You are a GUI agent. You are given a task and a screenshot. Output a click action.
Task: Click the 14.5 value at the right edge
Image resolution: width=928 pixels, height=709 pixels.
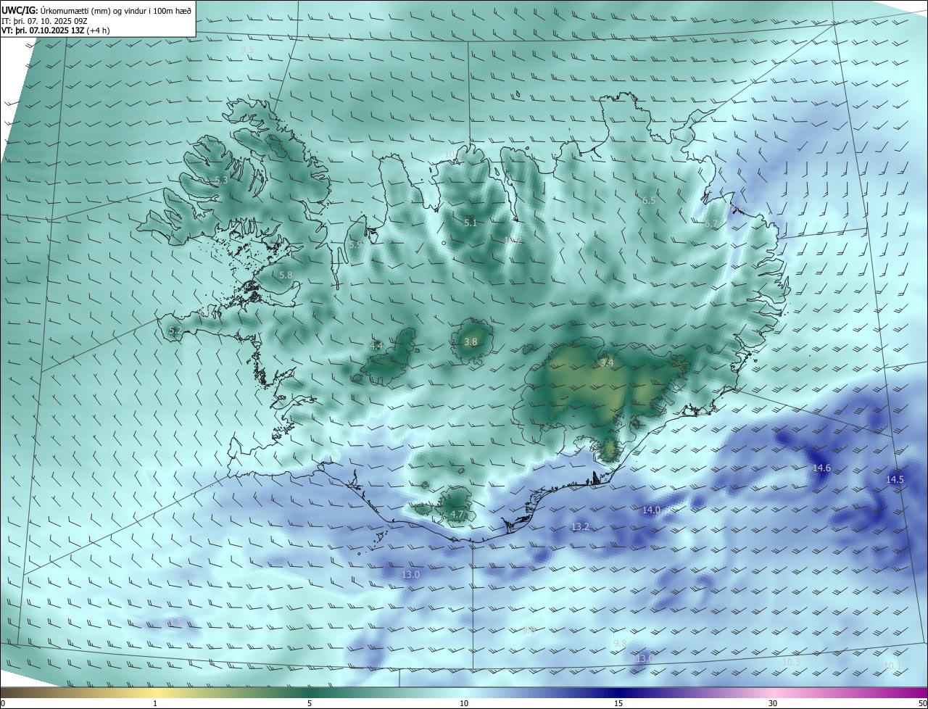895,479
